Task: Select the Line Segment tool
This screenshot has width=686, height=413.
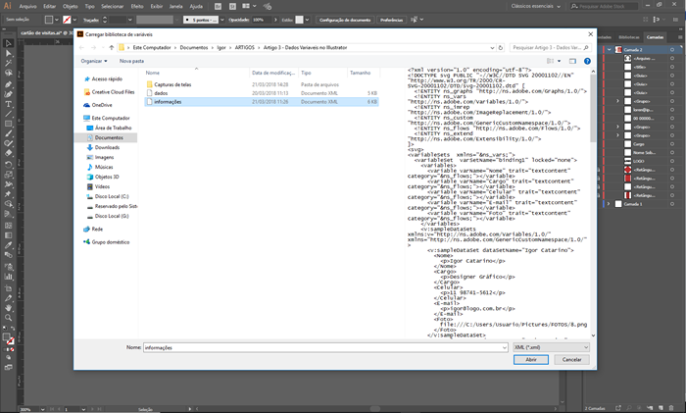Action: 8,114
